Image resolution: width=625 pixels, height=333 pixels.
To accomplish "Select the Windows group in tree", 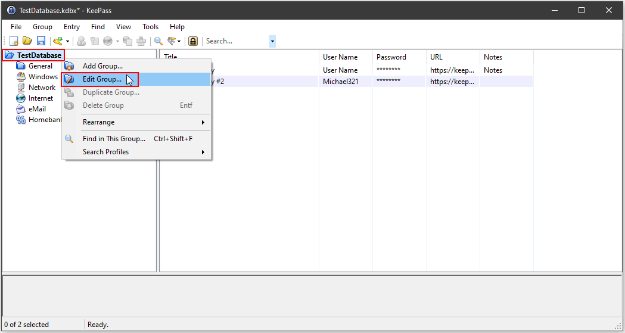I will coord(43,77).
